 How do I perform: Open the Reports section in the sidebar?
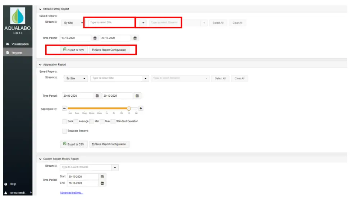tap(18, 52)
